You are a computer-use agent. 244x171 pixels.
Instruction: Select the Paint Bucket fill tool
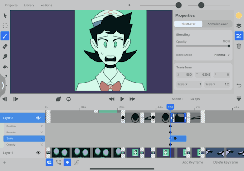(5, 67)
